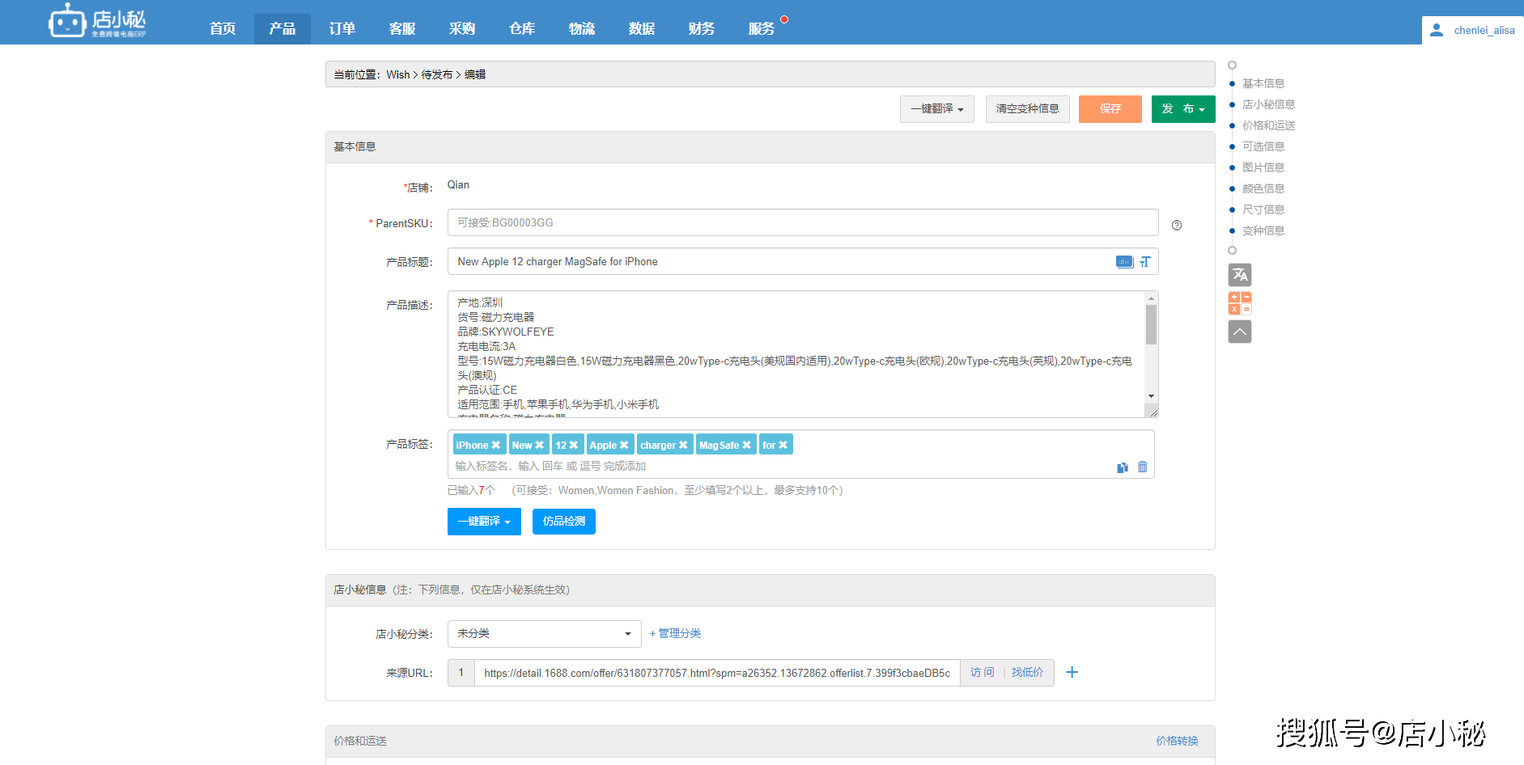Expand the 发布 publish dropdown
Image resolution: width=1524 pixels, height=765 pixels.
point(1182,109)
